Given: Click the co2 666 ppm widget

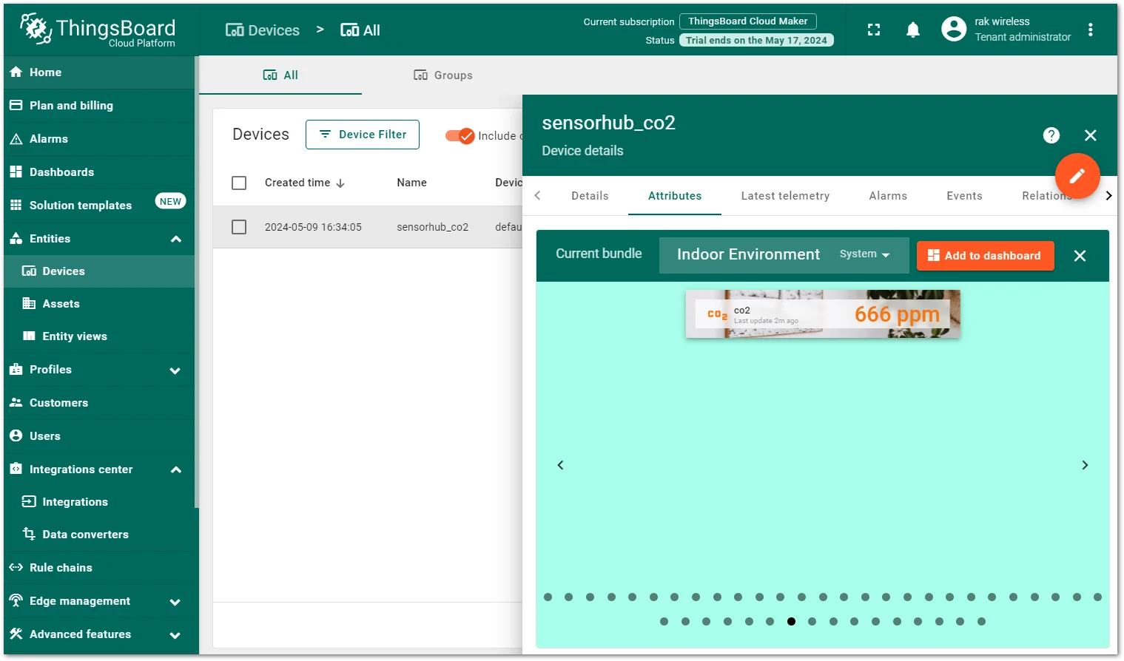Looking at the screenshot, I should [x=823, y=314].
